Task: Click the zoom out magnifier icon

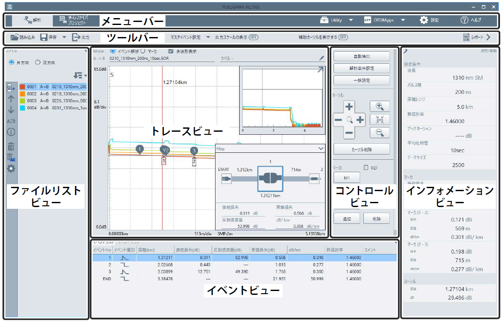Action: [380, 133]
